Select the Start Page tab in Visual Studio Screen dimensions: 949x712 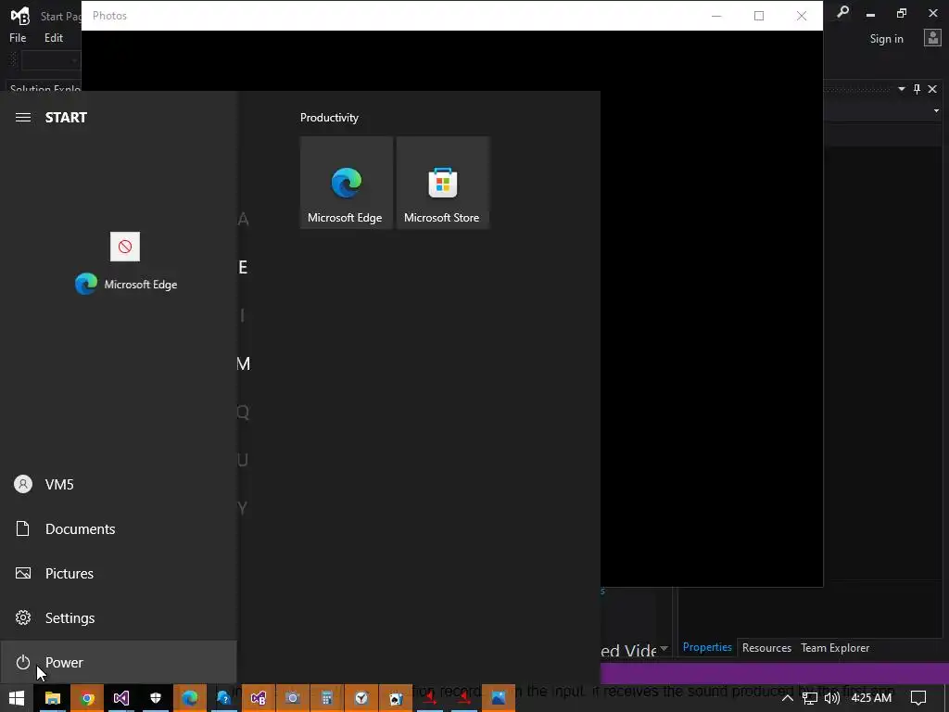(60, 17)
